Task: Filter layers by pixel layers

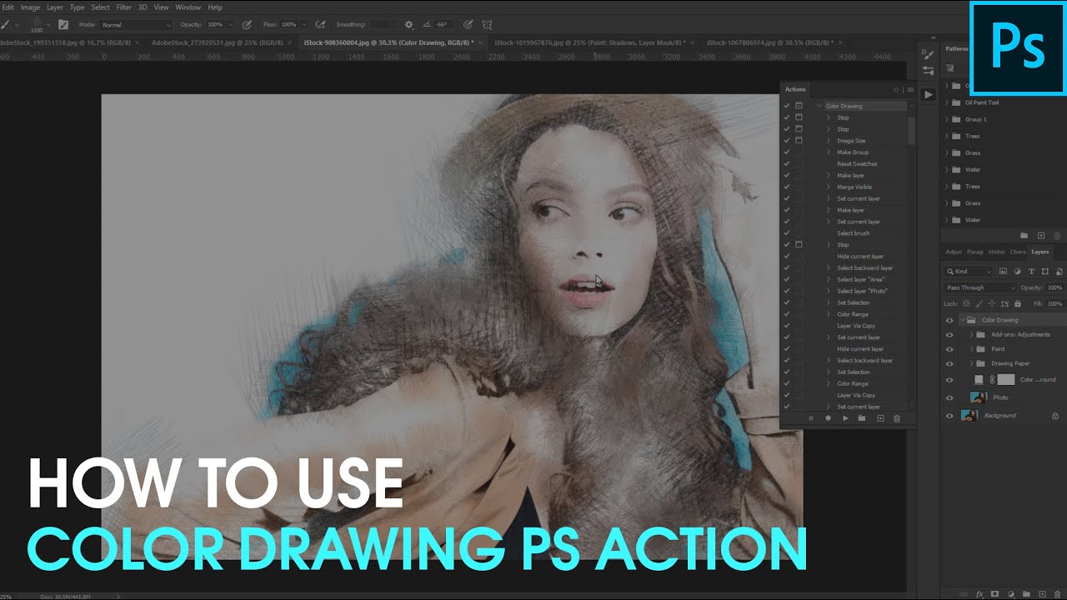Action: [1004, 271]
